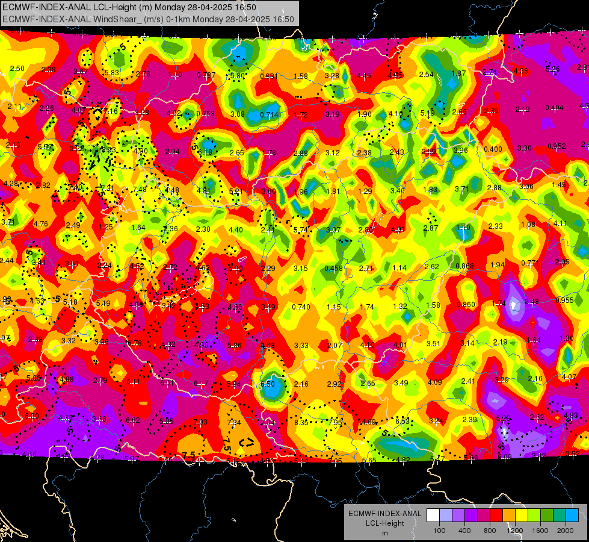The height and width of the screenshot is (542, 589).
Task: Click the legend unit label m
Action: coord(384,533)
